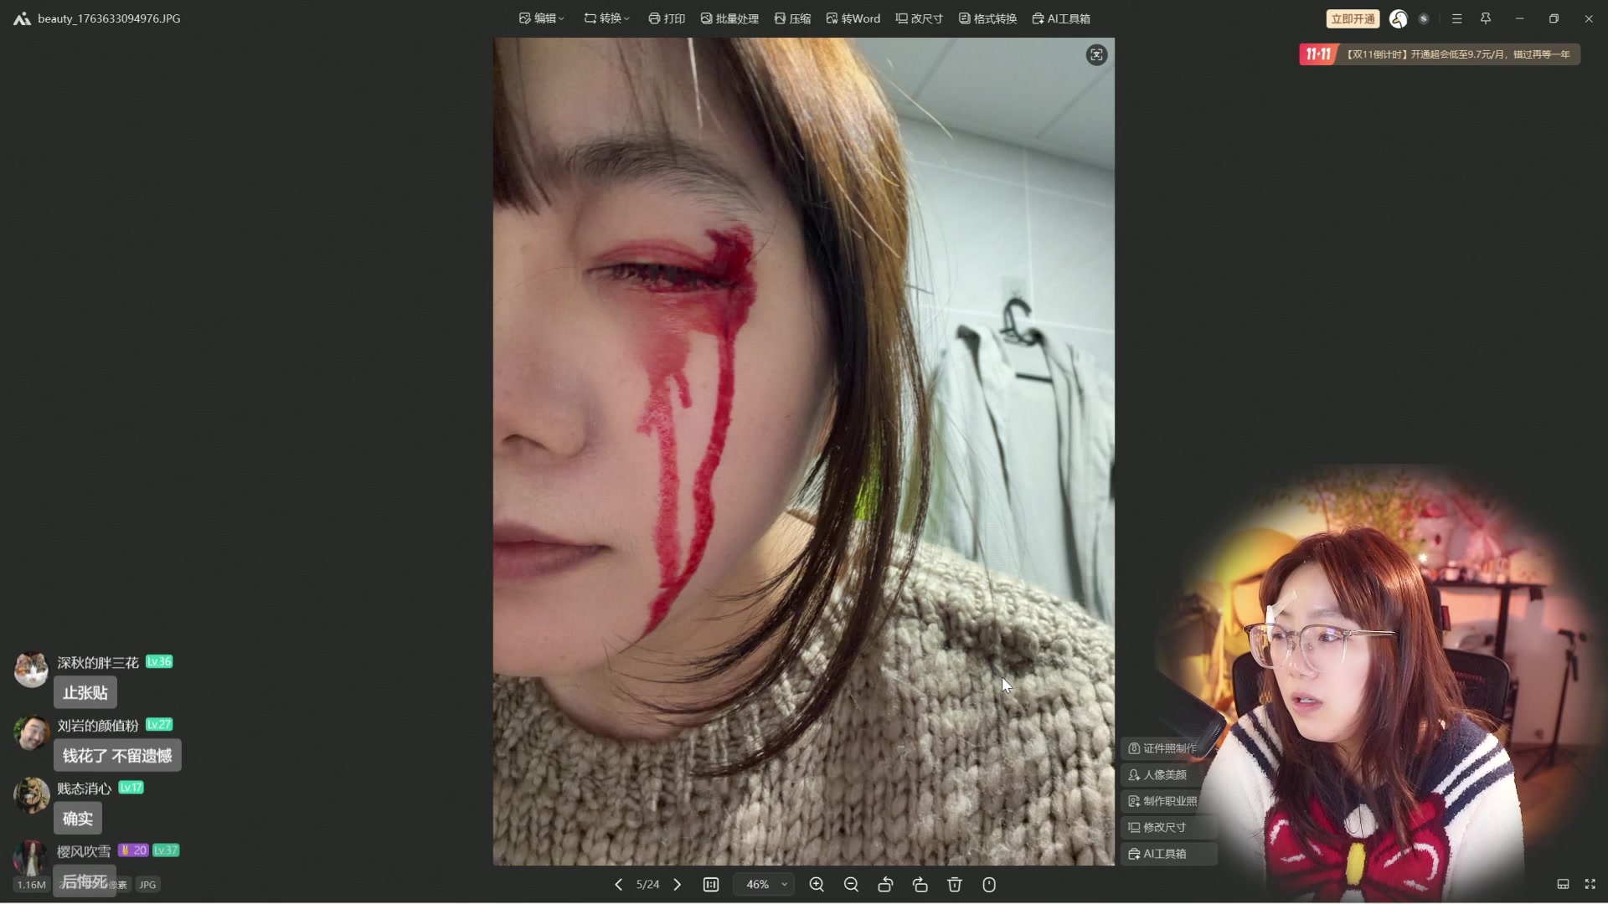Go to the next image
1608x904 pixels.
[x=678, y=885]
